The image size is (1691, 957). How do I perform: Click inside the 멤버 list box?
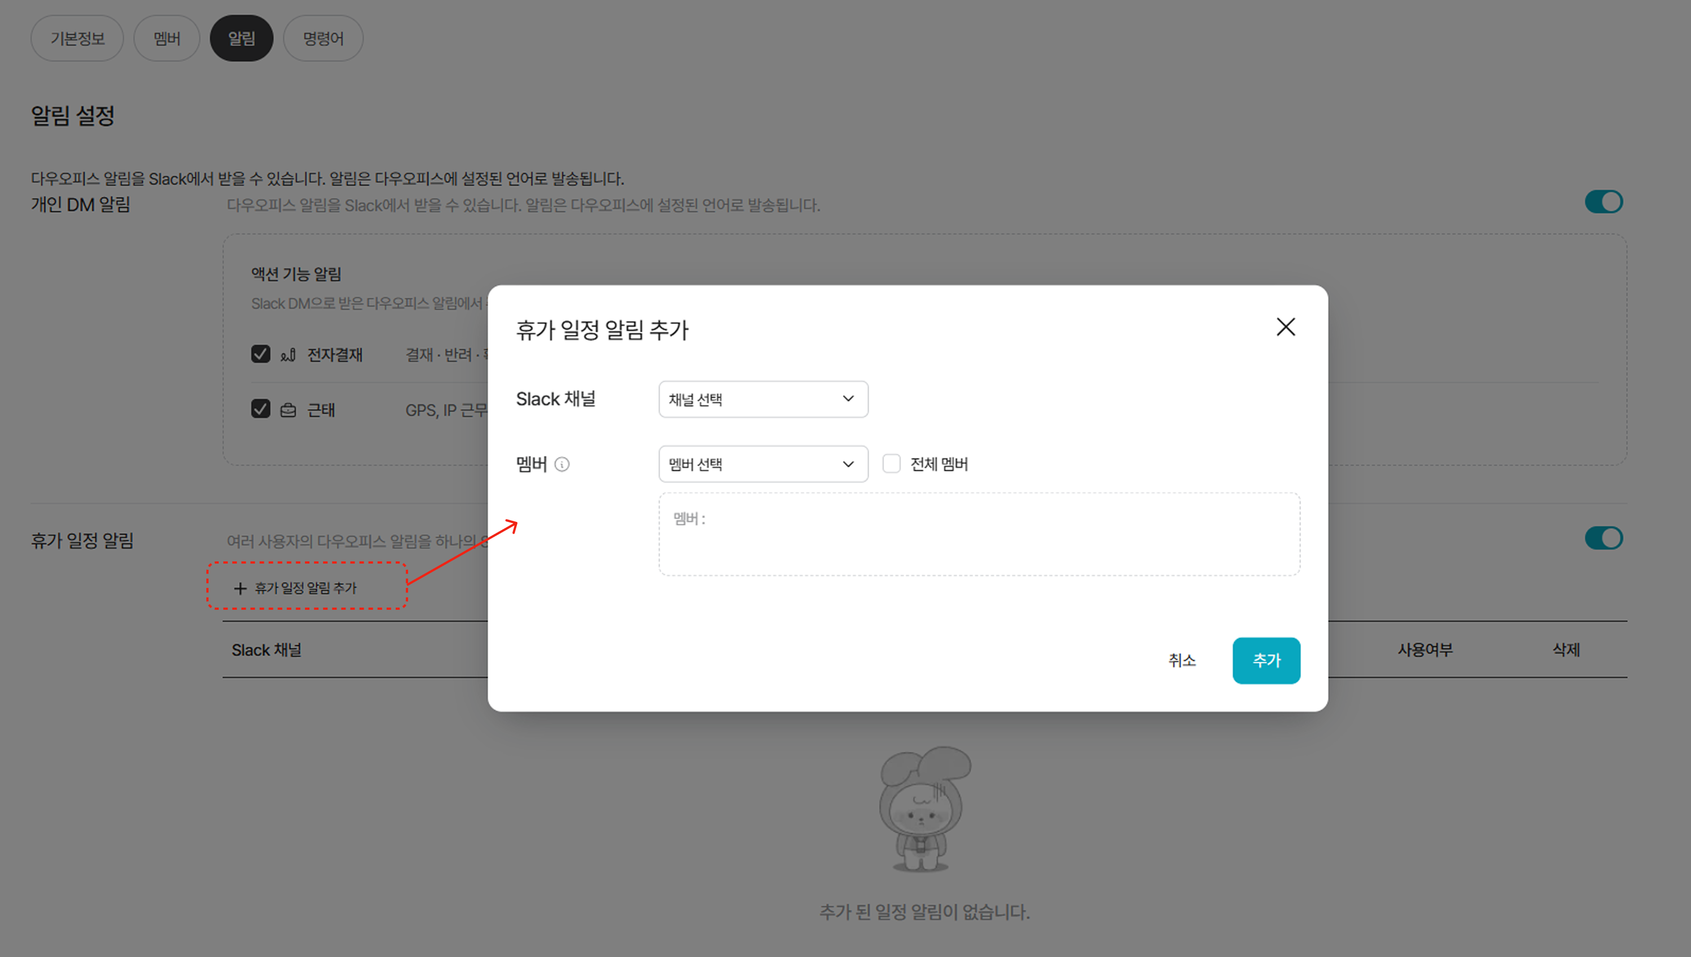point(979,534)
